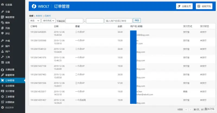This screenshot has height=113, width=217.
Task: Collapse sidebar with 收起菜单
Action: click(x=10, y=107)
